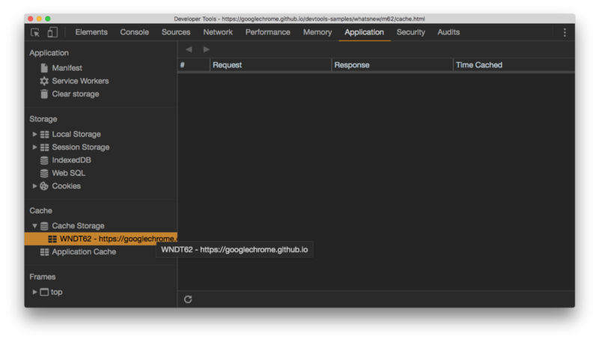Click the refresh cache icon
The height and width of the screenshot is (342, 599).
188,299
